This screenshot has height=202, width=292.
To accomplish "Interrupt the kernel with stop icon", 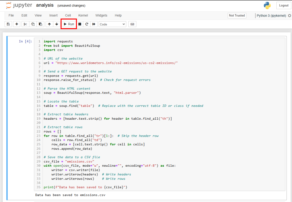I will (79, 24).
